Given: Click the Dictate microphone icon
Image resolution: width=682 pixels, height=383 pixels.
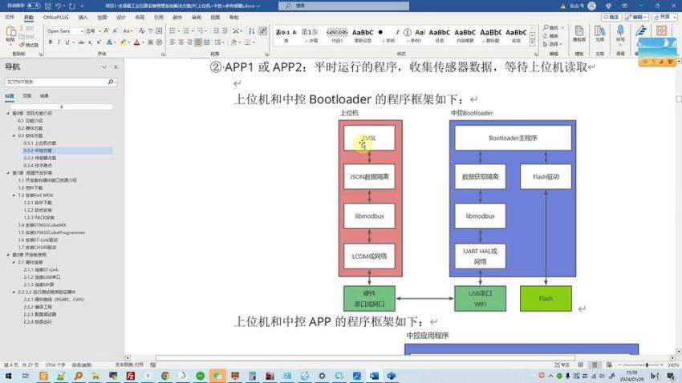Looking at the screenshot, I should point(620,32).
